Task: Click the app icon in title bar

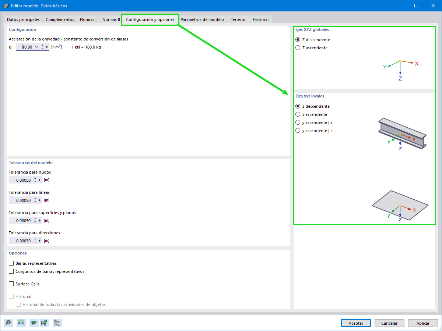Action: [x=6, y=6]
